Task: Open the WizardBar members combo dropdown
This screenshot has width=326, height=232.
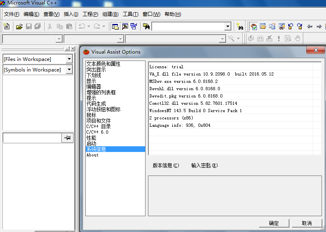Action: click(x=222, y=39)
